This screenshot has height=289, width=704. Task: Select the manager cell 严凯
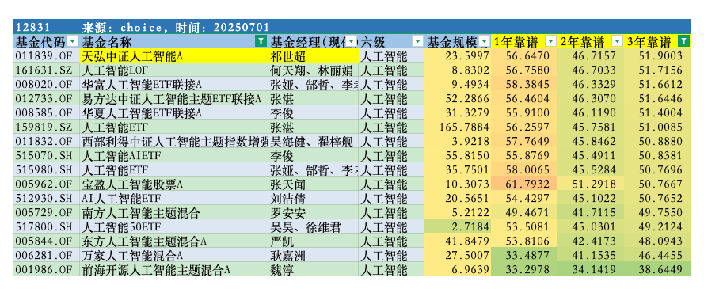[x=314, y=241]
